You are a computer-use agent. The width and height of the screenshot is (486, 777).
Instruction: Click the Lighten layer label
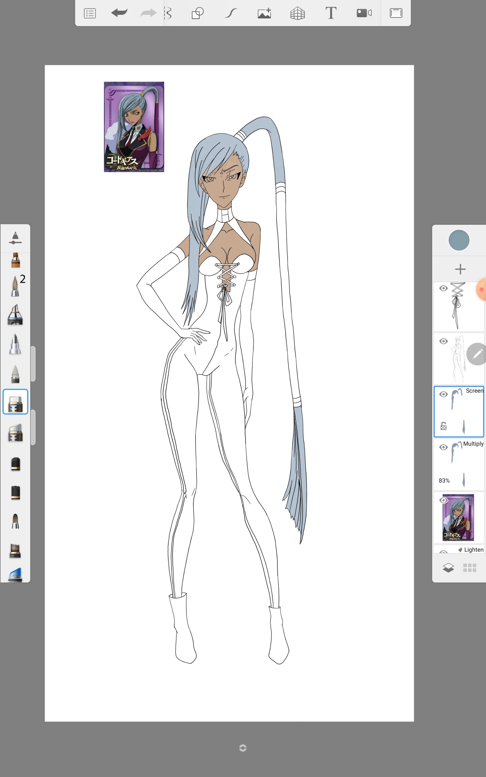pyautogui.click(x=474, y=550)
